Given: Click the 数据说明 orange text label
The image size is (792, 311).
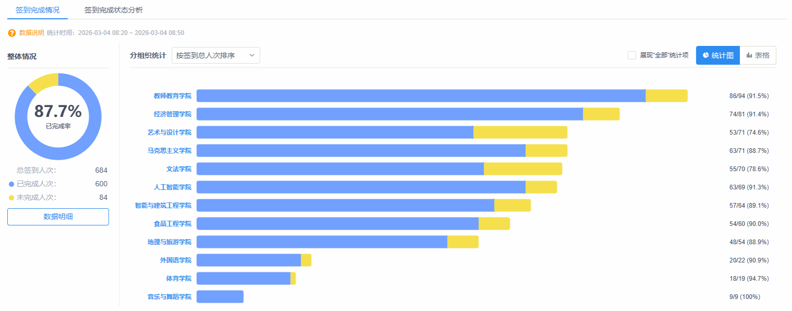Looking at the screenshot, I should pyautogui.click(x=31, y=33).
